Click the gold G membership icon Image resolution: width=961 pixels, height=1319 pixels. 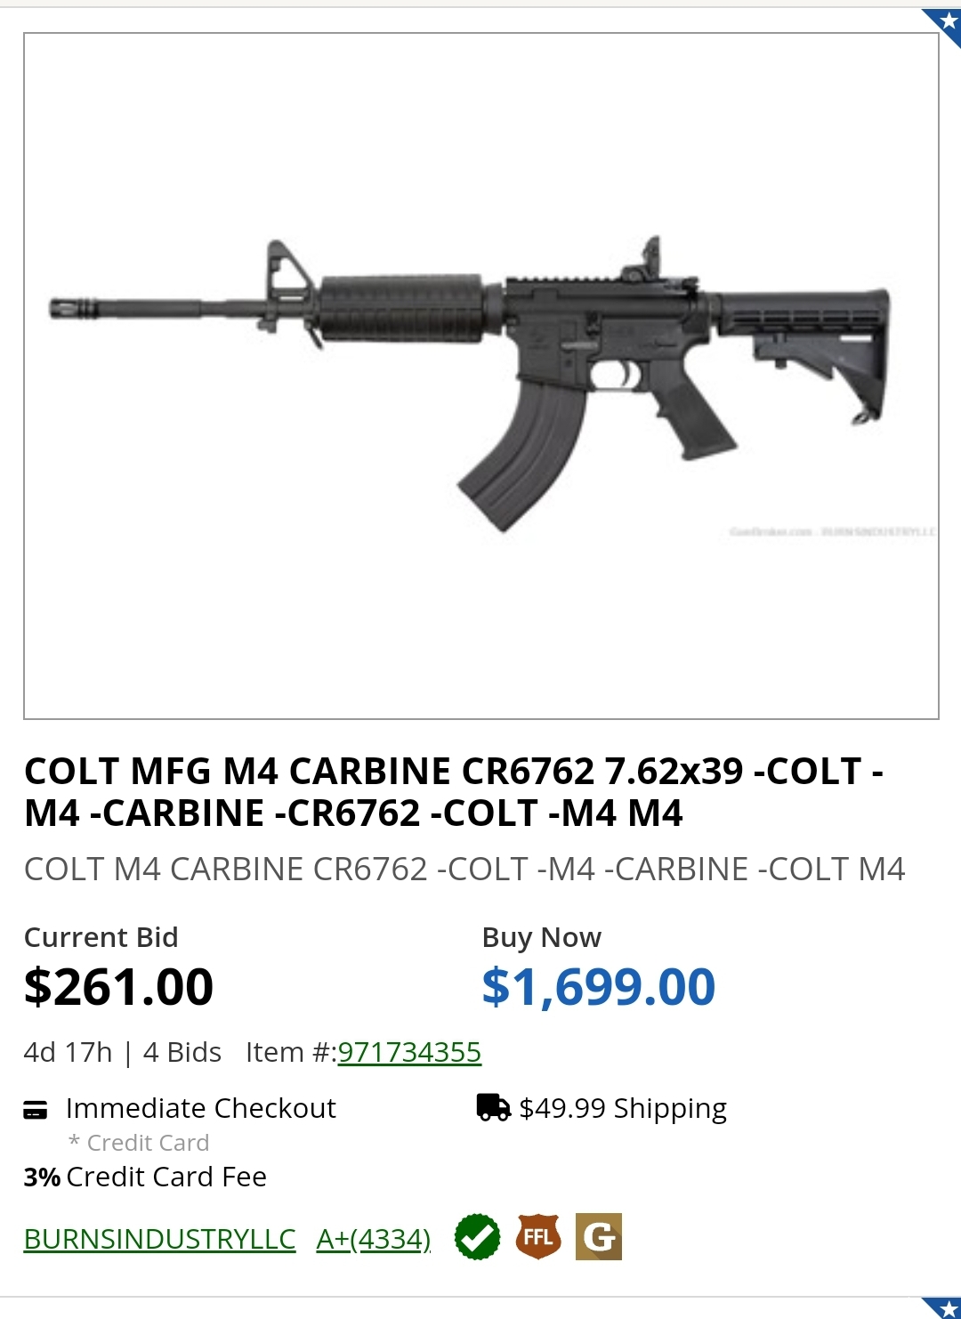[597, 1236]
